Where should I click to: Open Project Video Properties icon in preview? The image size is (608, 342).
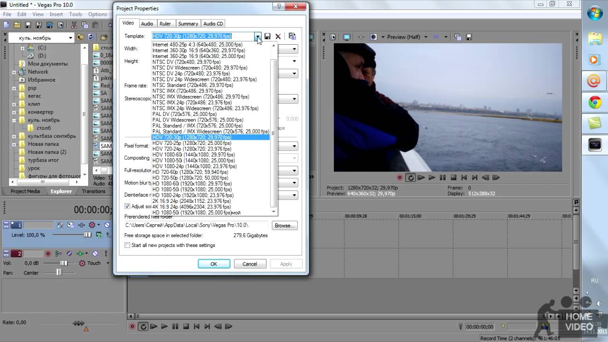332,37
